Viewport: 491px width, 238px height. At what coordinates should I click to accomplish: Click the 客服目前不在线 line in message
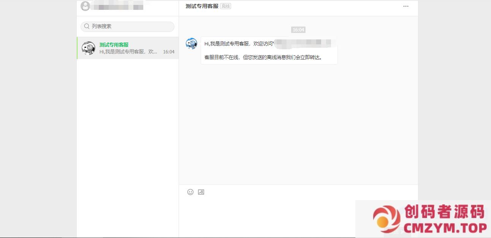[x=263, y=58]
